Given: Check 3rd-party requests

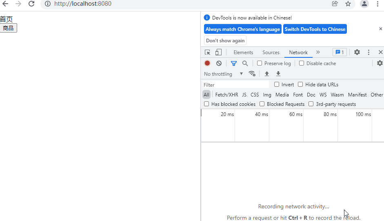Looking at the screenshot, I should 311,104.
